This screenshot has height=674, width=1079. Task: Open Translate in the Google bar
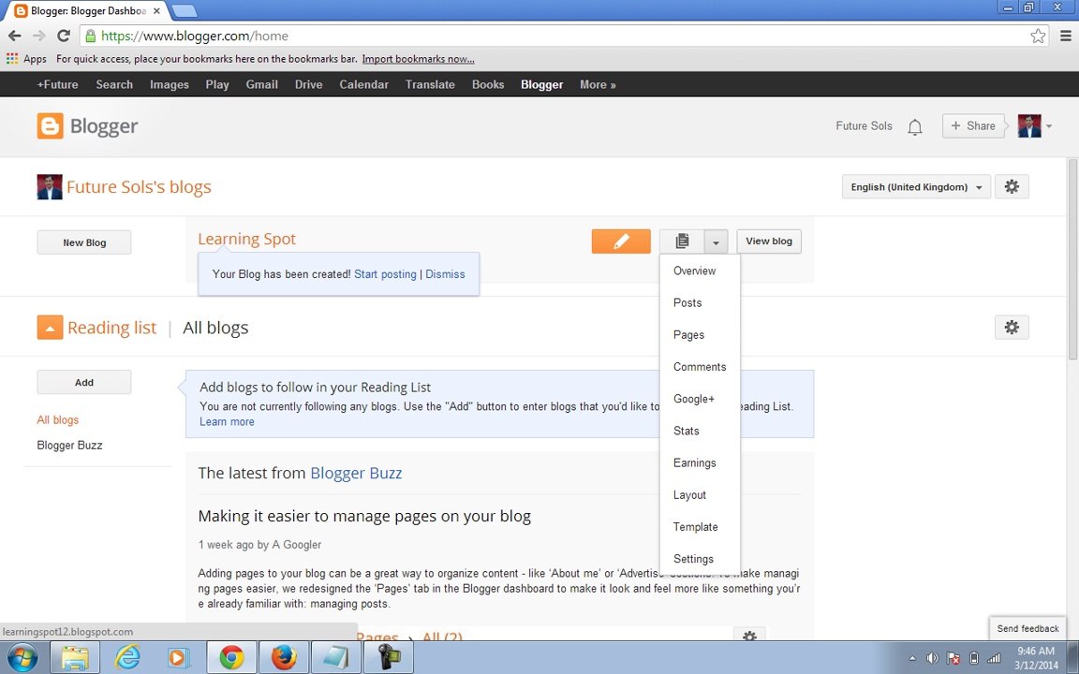430,84
